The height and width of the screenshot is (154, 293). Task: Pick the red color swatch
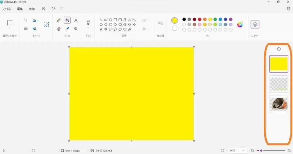coord(200,19)
